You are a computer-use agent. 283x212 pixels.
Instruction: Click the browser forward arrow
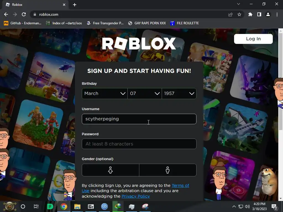[x=15, y=14]
